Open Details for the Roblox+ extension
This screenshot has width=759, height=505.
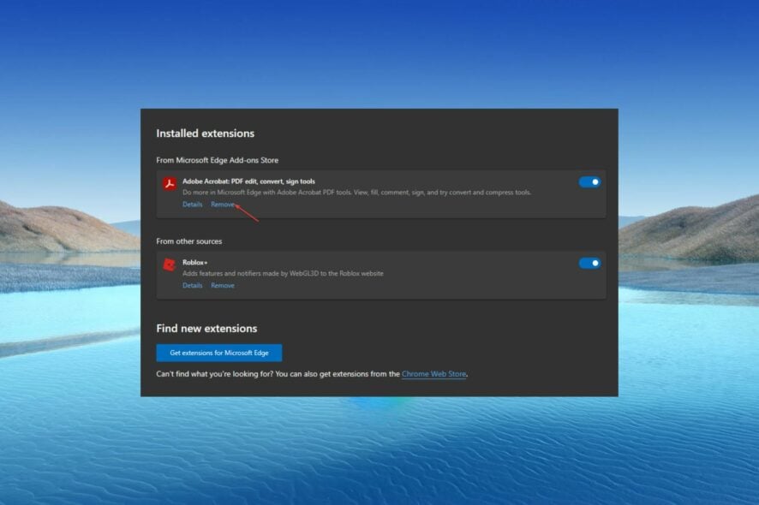[x=191, y=285]
